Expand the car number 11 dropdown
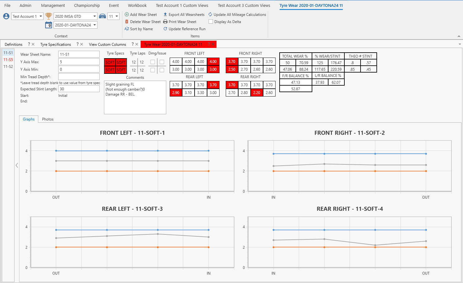The image size is (463, 283). (117, 17)
